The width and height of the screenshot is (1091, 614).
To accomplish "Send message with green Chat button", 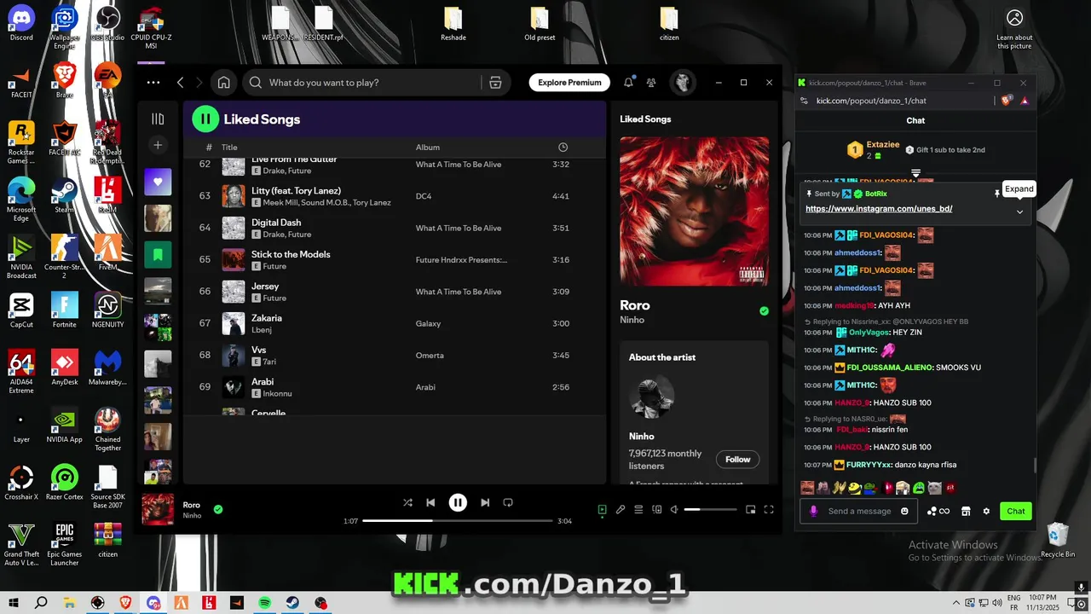I will coord(1016,511).
